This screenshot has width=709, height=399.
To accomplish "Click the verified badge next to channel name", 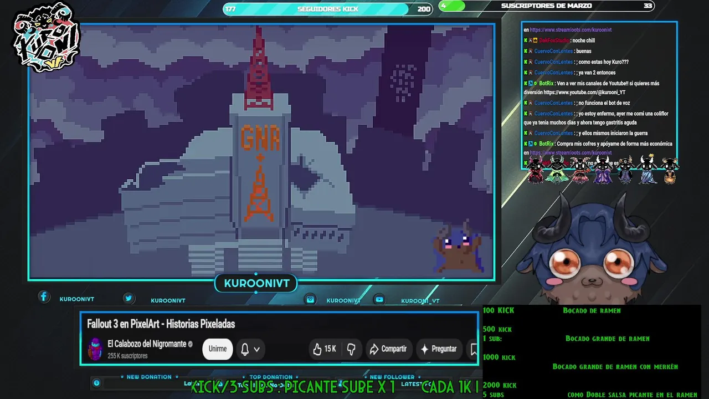I will [x=191, y=344].
